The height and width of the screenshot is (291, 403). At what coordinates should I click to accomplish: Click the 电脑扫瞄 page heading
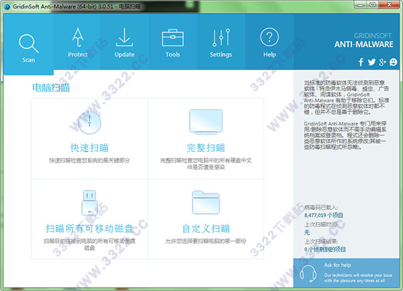51,87
